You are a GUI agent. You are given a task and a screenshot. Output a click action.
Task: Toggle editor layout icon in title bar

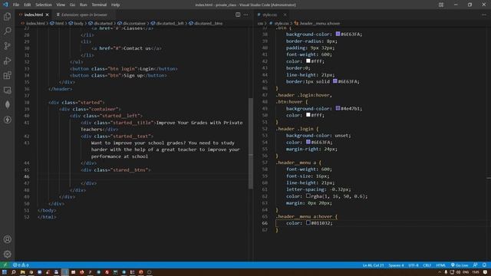click(441, 5)
